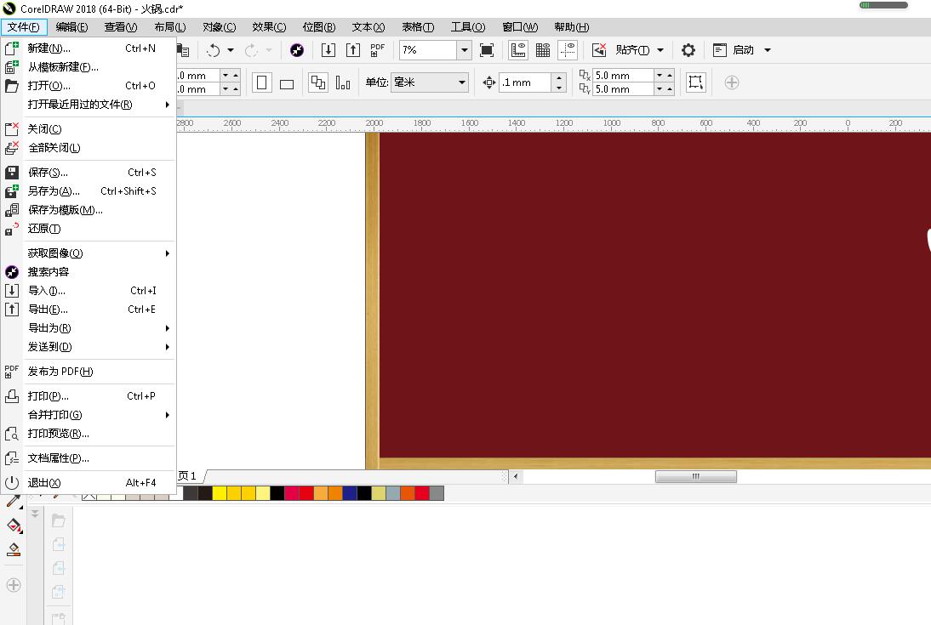Open the 单位 units dropdown
931x625 pixels.
[462, 82]
